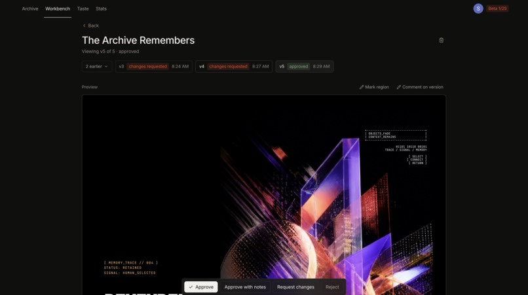
Task: Approve the current version
Action: pyautogui.click(x=201, y=287)
